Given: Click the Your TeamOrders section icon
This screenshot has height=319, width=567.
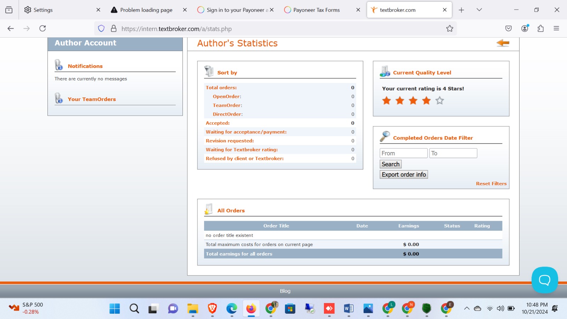Looking at the screenshot, I should tap(59, 98).
